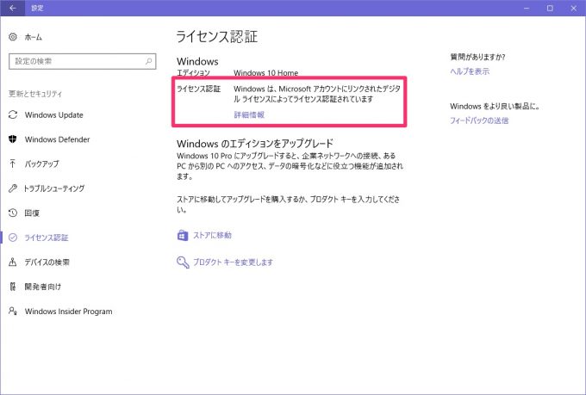
Task: Click the product key icon
Action: pyautogui.click(x=183, y=262)
